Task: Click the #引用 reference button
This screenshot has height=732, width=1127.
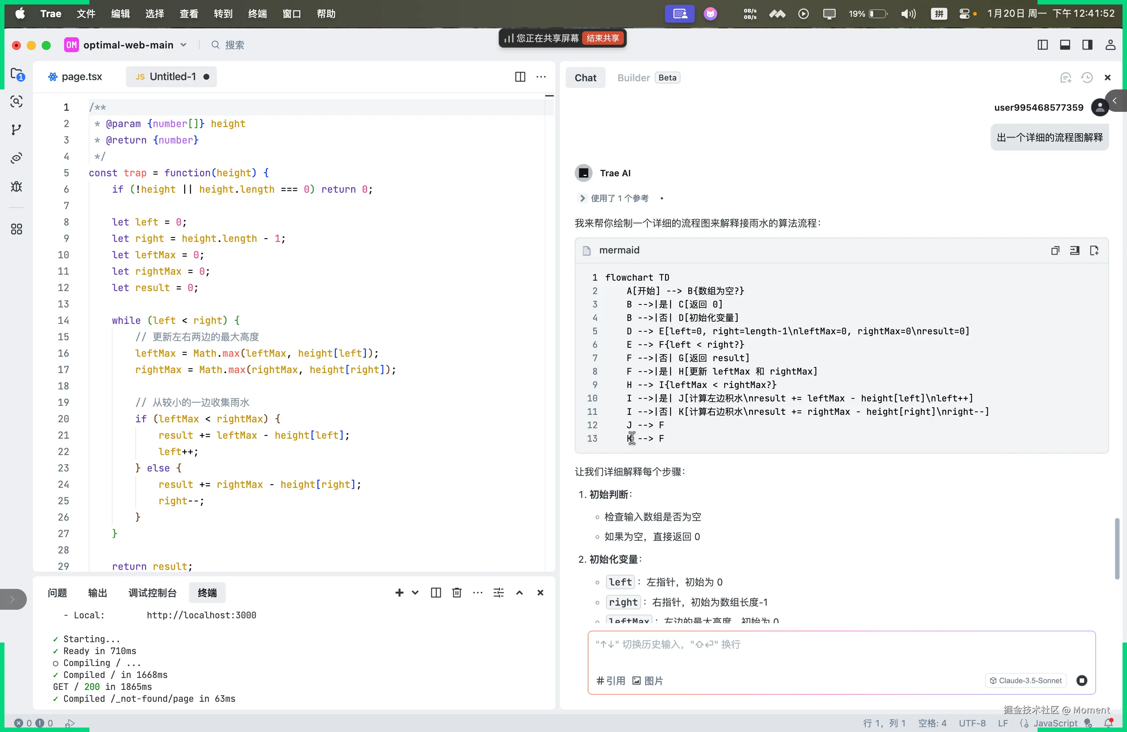Action: click(611, 681)
